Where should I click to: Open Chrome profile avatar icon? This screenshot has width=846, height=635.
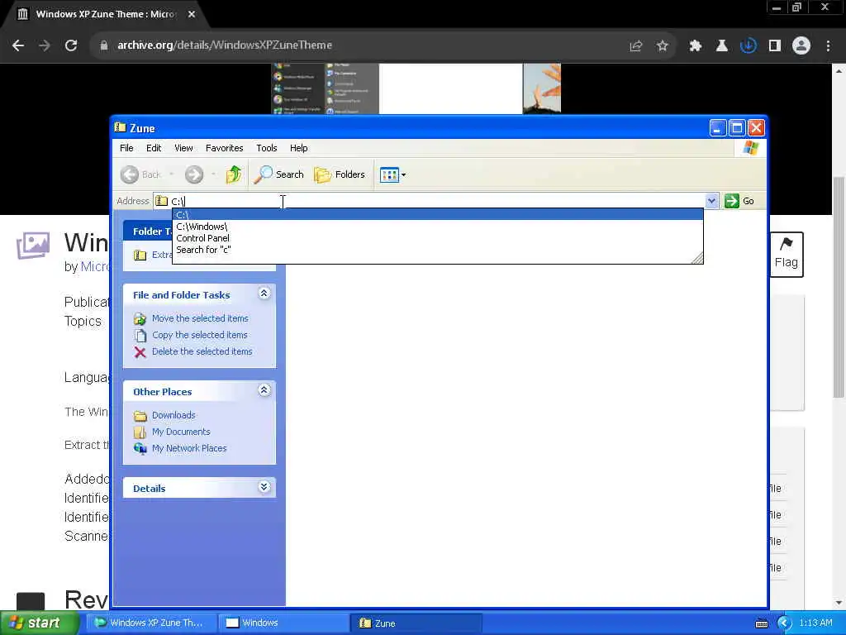pyautogui.click(x=801, y=45)
